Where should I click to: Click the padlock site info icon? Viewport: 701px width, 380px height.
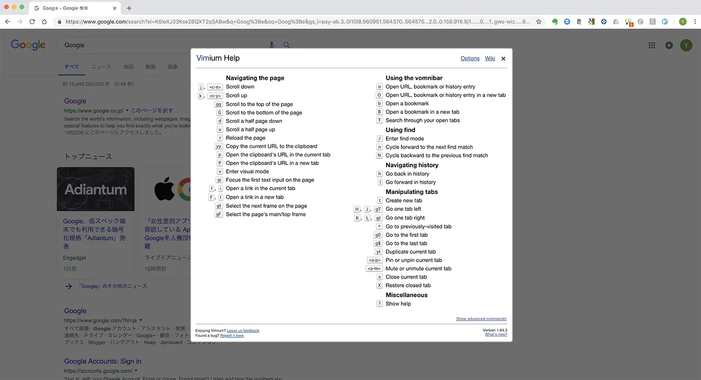tap(59, 22)
